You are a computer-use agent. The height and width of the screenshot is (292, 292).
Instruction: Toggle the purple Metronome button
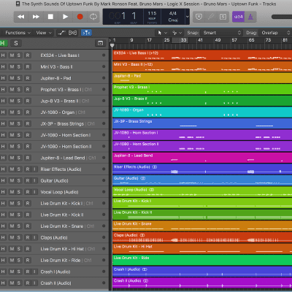[x=250, y=17]
